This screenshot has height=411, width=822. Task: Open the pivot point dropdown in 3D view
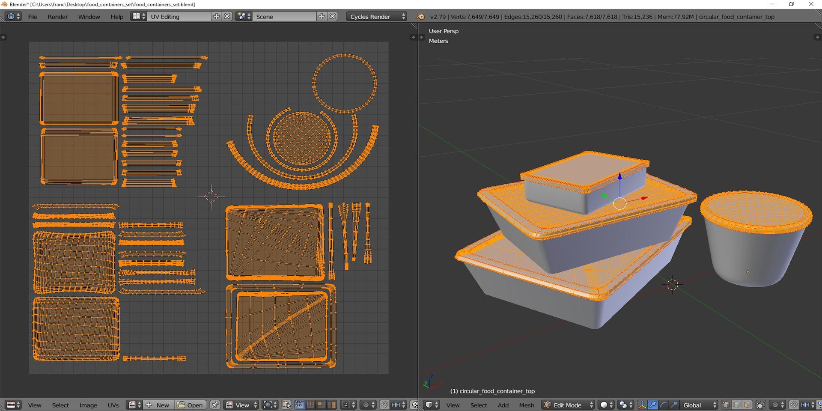625,405
